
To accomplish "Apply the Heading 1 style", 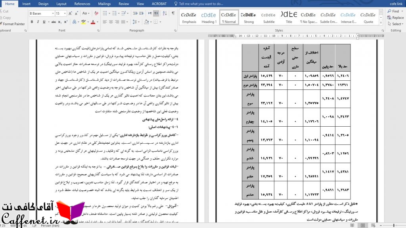I will point(209,17).
